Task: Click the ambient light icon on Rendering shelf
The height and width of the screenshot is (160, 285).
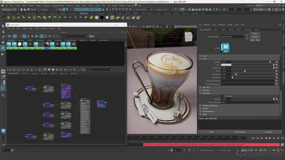Action: tap(8, 17)
